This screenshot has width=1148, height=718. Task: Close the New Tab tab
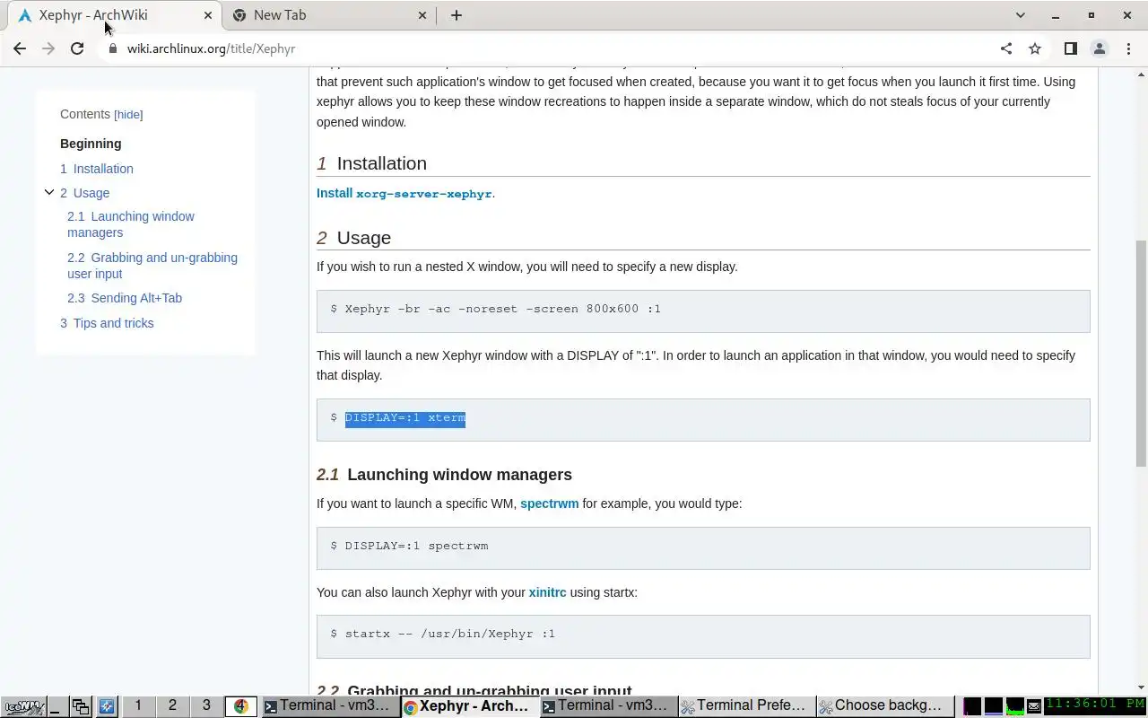point(423,15)
